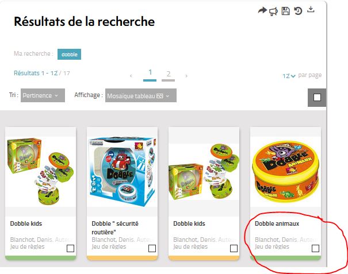The image size is (348, 274).
Task: Open the Dobble animaux title link
Action: (x=277, y=223)
